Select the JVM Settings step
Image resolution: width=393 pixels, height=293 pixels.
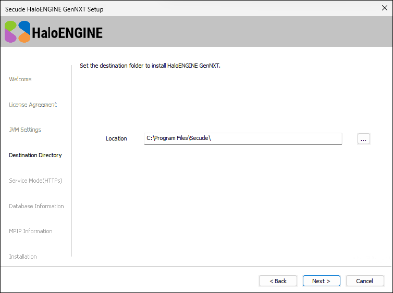pyautogui.click(x=25, y=130)
